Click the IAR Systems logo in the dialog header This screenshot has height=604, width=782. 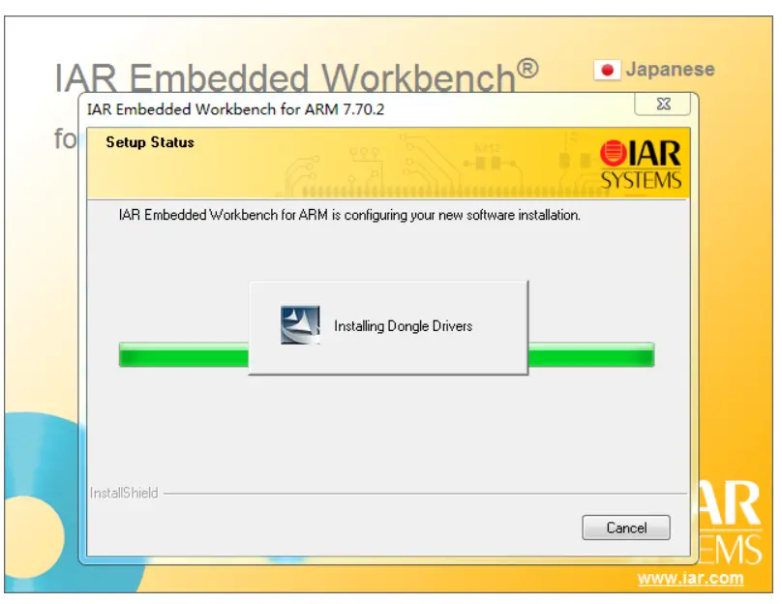point(641,165)
